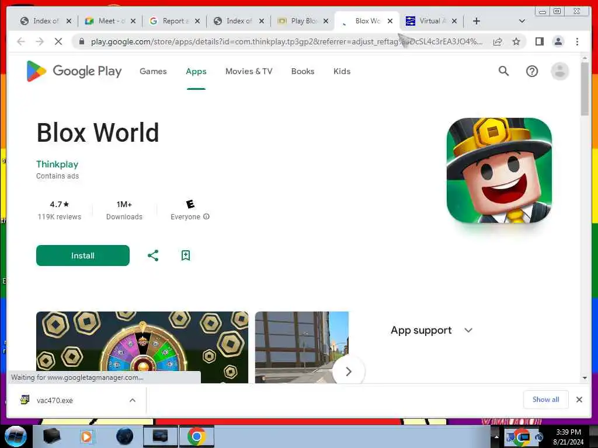Click the Google Play logo
The image size is (598, 448).
(74, 71)
